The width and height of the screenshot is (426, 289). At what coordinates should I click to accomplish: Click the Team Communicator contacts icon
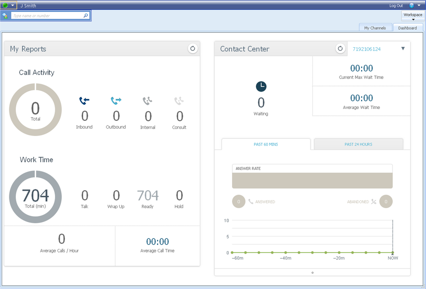click(5, 16)
